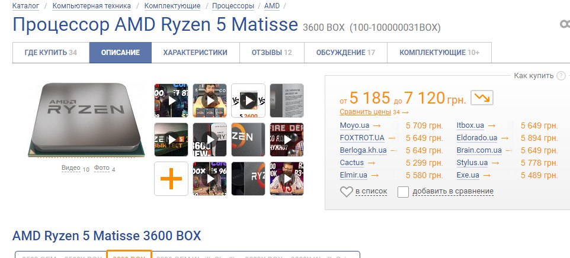Screen dimensions: 570x258
Task: Open the Компьютерная техника breadcrumb
Action: click(92, 6)
